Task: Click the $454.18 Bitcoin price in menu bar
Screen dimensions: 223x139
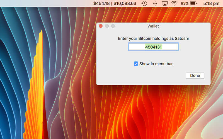Action: 101,3
